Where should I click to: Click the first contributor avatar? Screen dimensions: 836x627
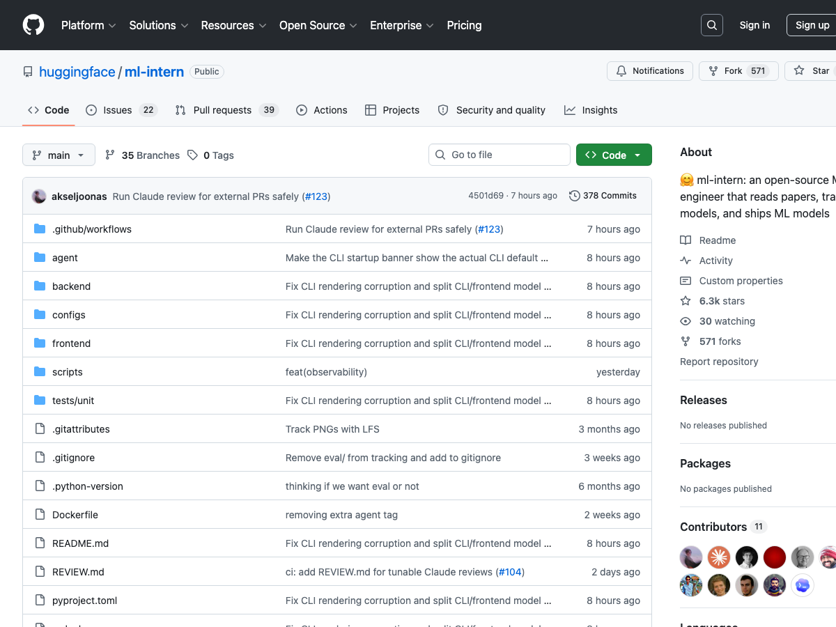coord(690,557)
